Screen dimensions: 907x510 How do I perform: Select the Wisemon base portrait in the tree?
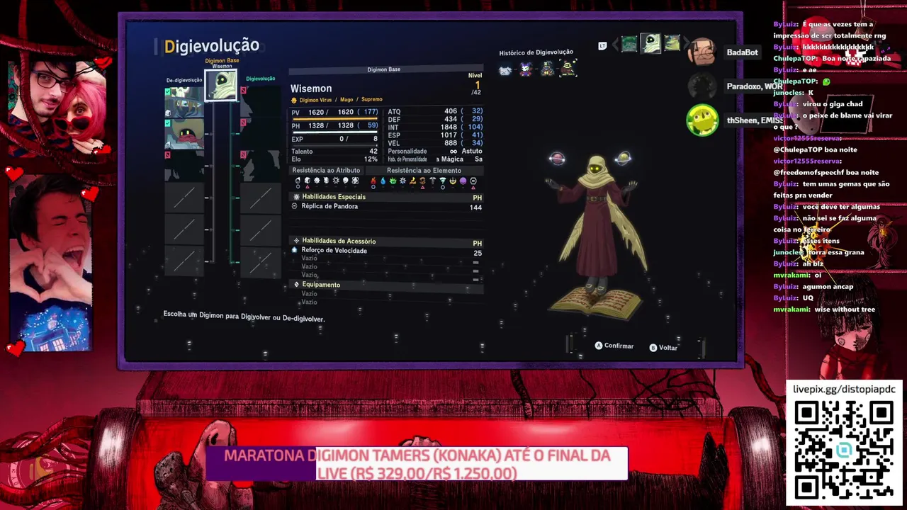pyautogui.click(x=221, y=85)
